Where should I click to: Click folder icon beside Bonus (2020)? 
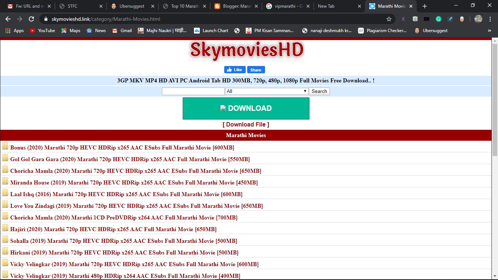coord(5,146)
